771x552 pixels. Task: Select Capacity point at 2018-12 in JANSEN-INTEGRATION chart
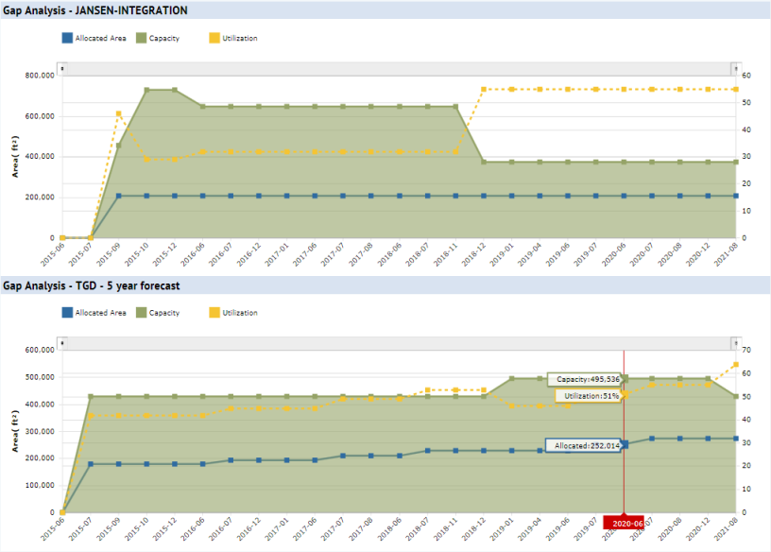click(x=484, y=162)
